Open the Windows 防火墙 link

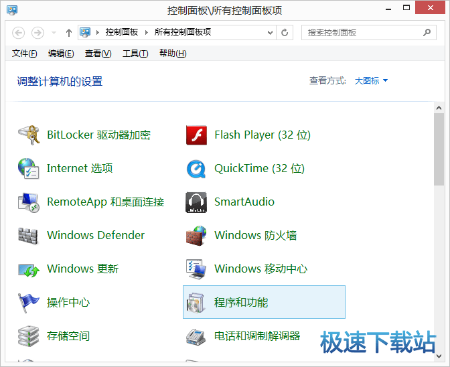(255, 235)
